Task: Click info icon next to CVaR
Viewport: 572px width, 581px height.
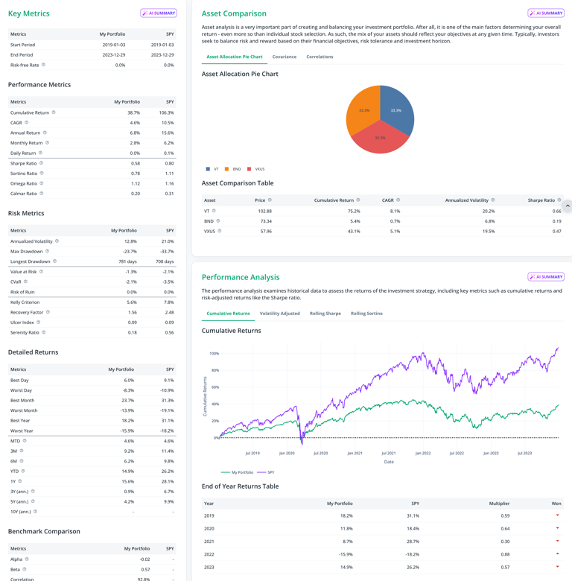Action: tap(25, 282)
